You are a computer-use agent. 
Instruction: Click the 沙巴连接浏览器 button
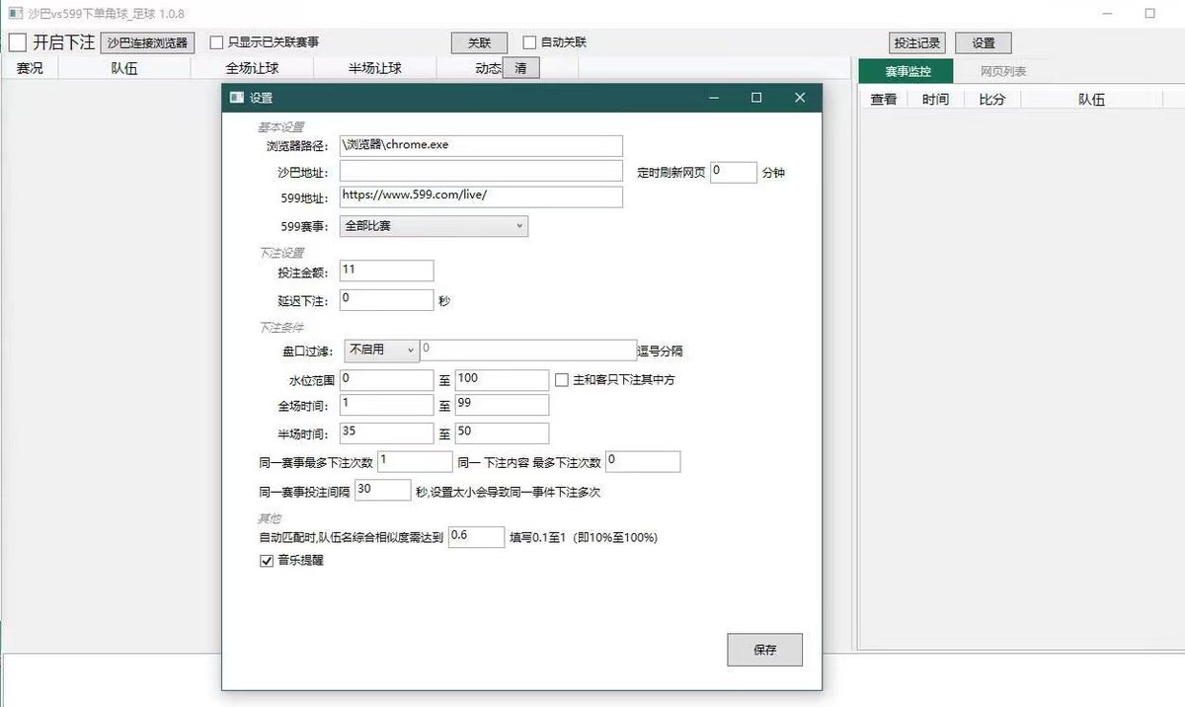point(148,43)
